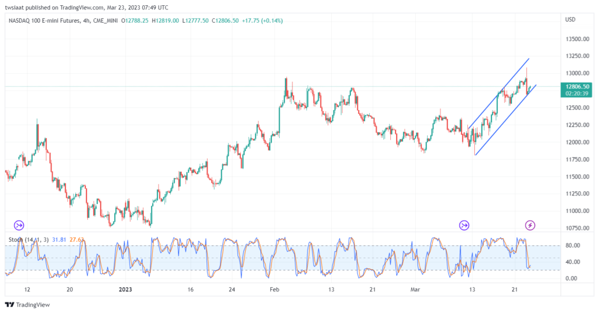Click the purple arrow icon above Mar 13
Screen dimensions: 599x313
pos(464,225)
